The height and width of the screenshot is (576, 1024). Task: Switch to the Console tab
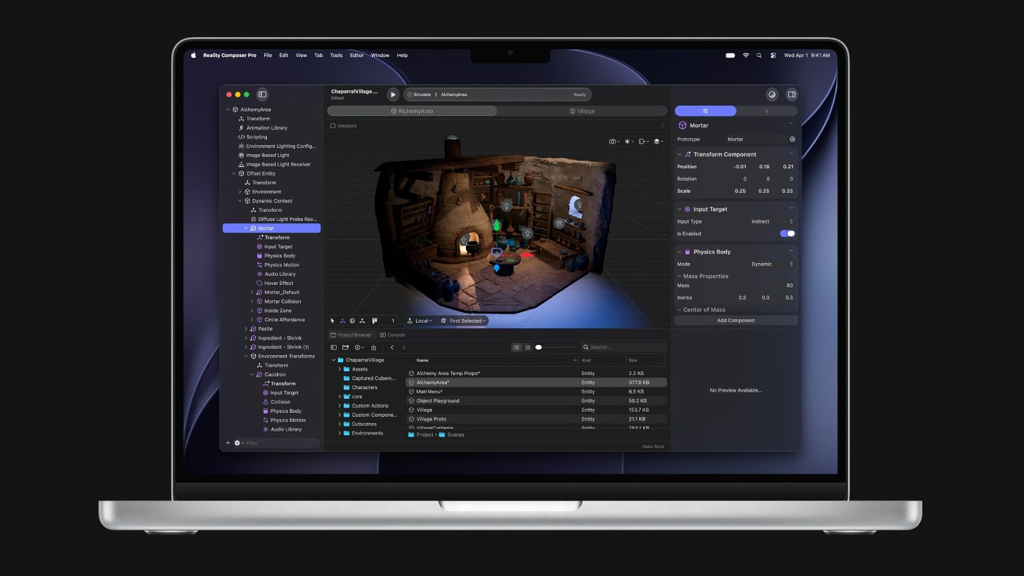pos(392,335)
